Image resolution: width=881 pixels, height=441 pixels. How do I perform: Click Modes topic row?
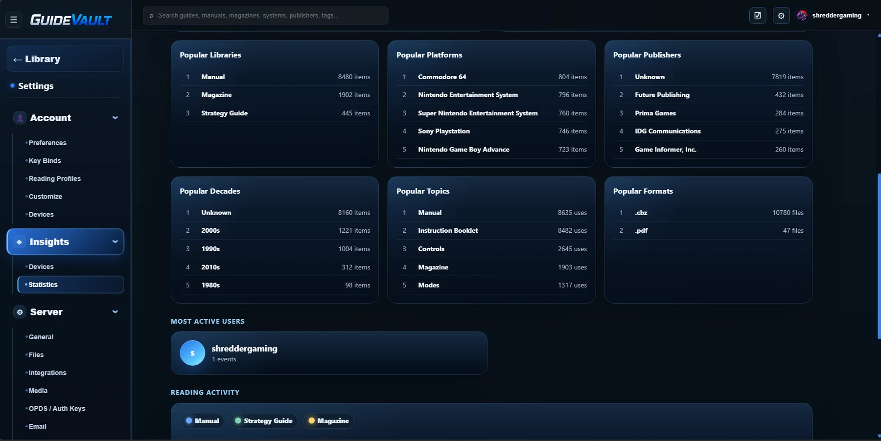tap(491, 285)
